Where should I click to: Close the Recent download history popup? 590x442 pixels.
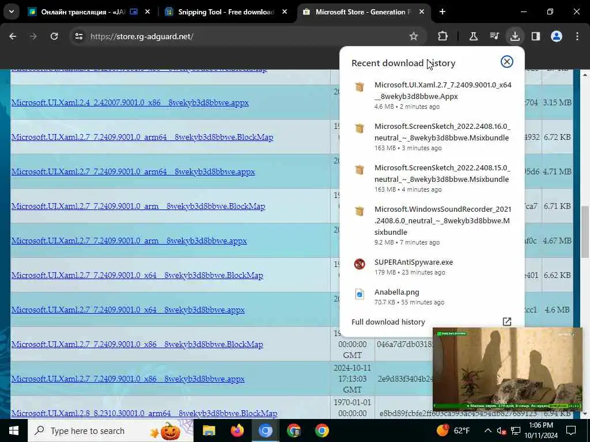coord(507,62)
